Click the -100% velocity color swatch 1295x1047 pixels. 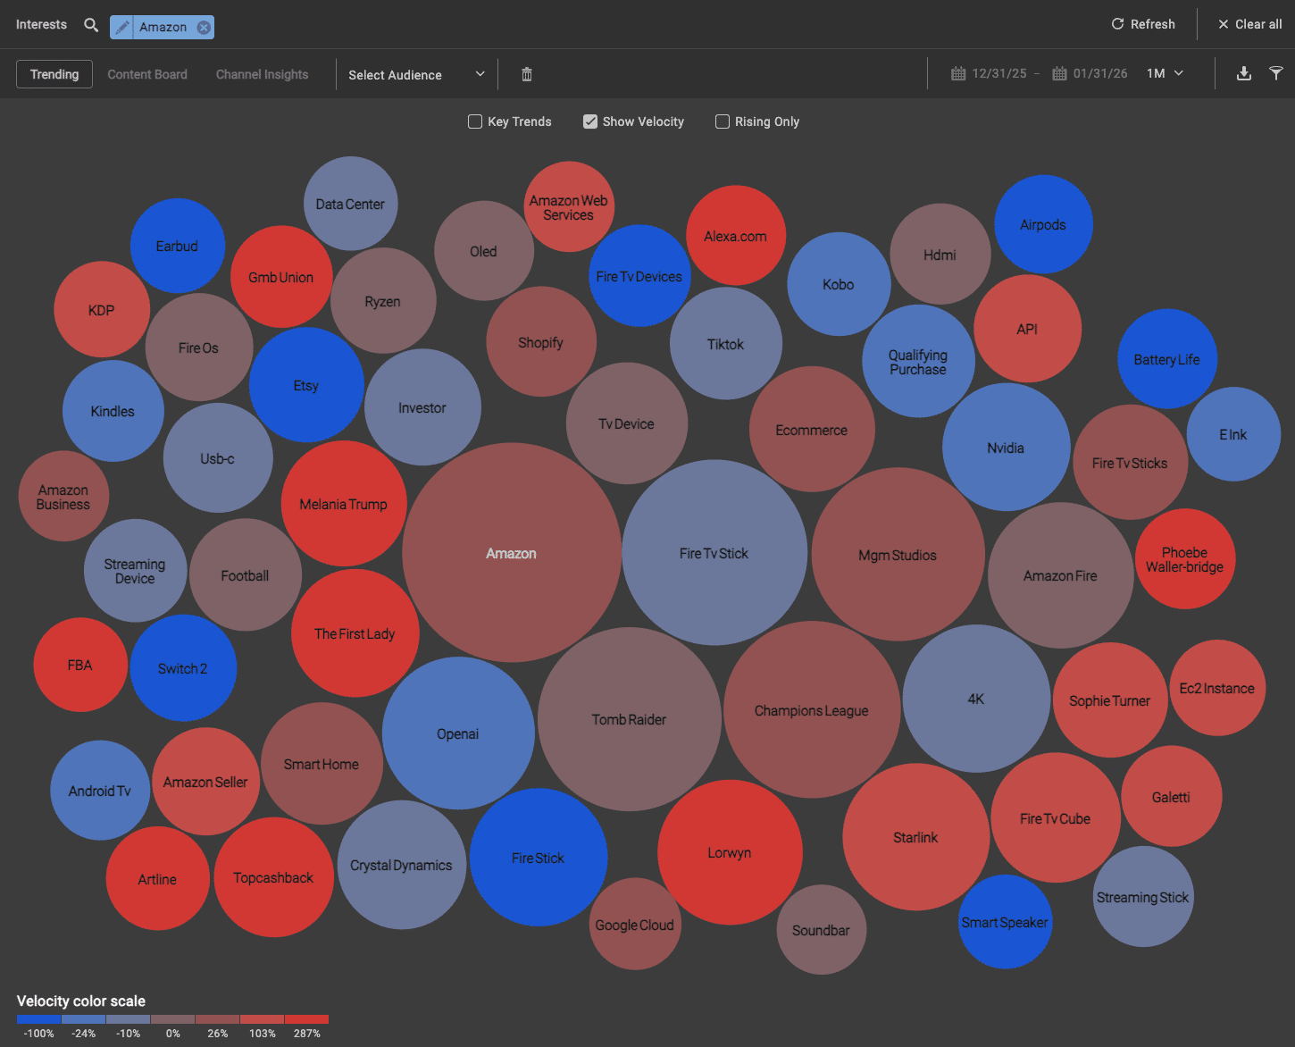click(38, 1019)
